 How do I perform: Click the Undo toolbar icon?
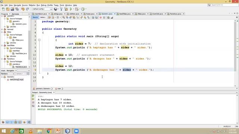tap(23, 9)
